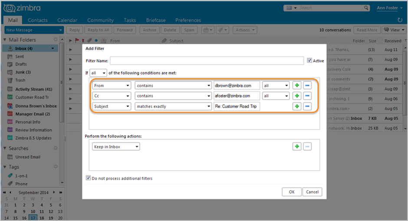Click the Filter Name input field

pos(207,61)
